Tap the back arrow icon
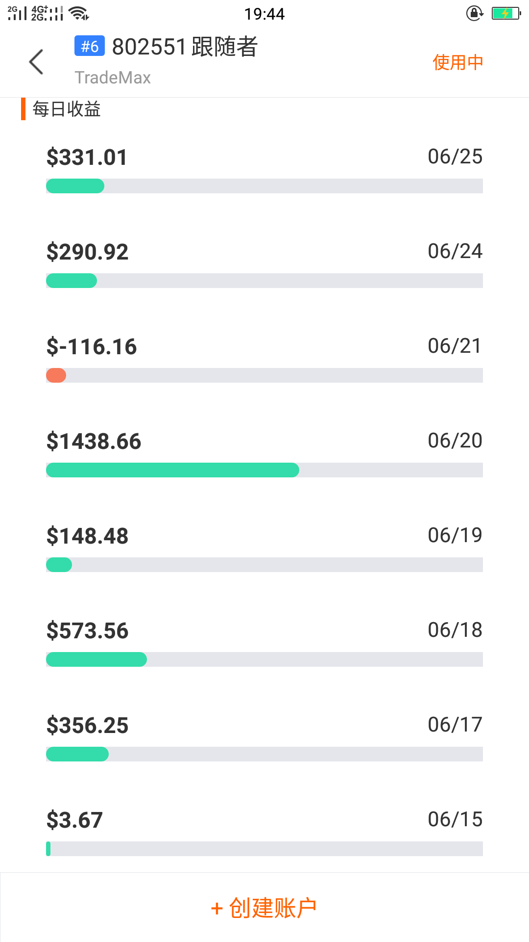Image resolution: width=529 pixels, height=942 pixels. click(x=36, y=62)
